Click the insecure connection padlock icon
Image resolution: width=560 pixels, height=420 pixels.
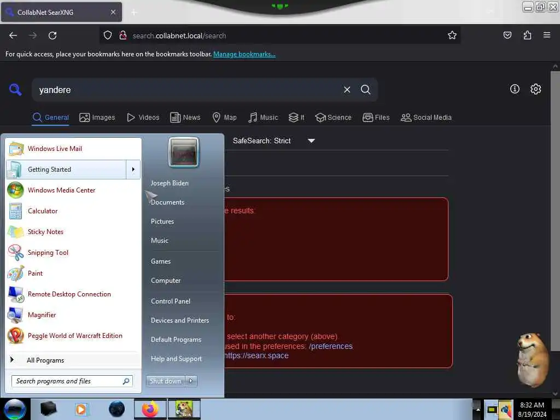click(x=123, y=36)
